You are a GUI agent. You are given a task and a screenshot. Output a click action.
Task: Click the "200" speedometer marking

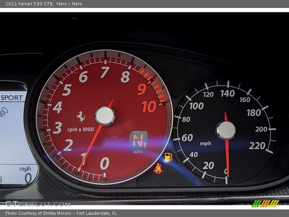[261, 129]
